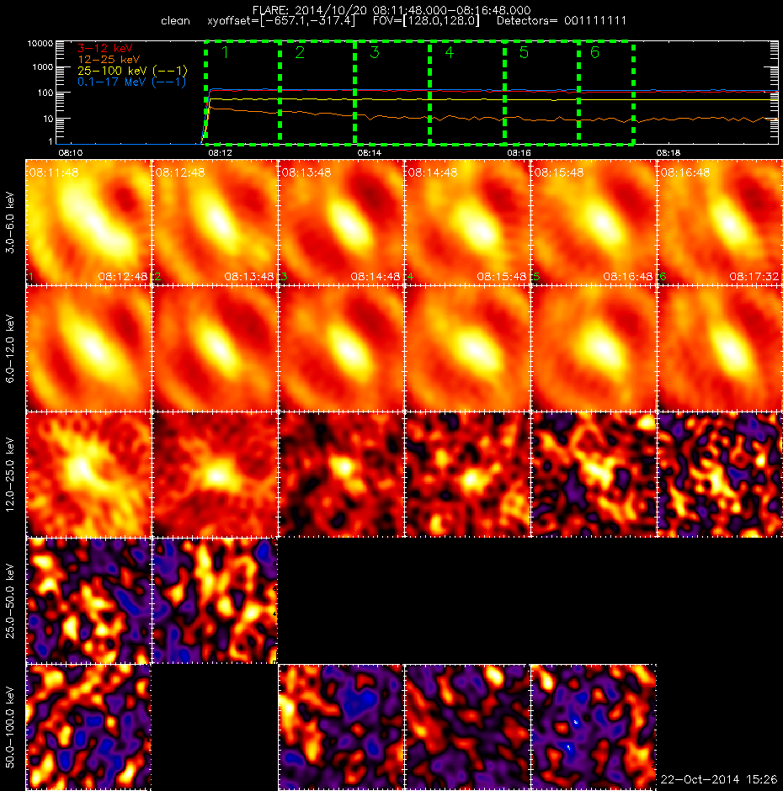
Task: Pick the 12.0-25.0 keV image in column four
Action: 467,475
